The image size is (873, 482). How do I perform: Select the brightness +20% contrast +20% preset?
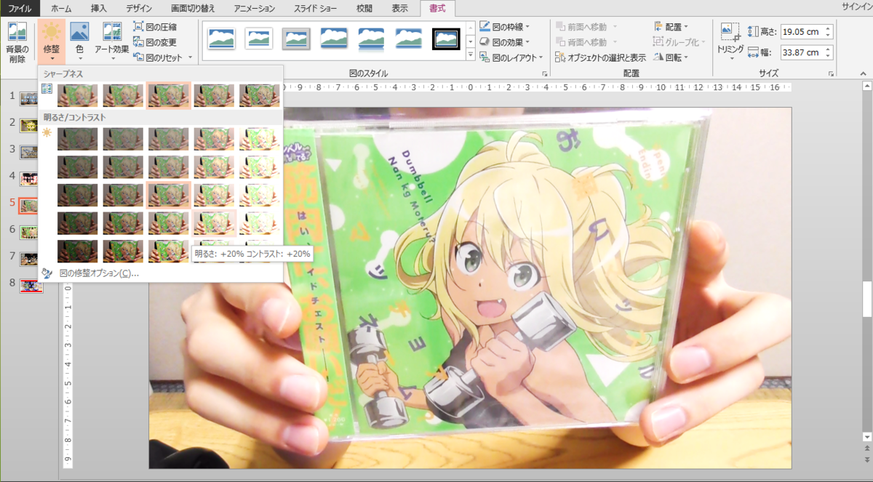point(214,222)
